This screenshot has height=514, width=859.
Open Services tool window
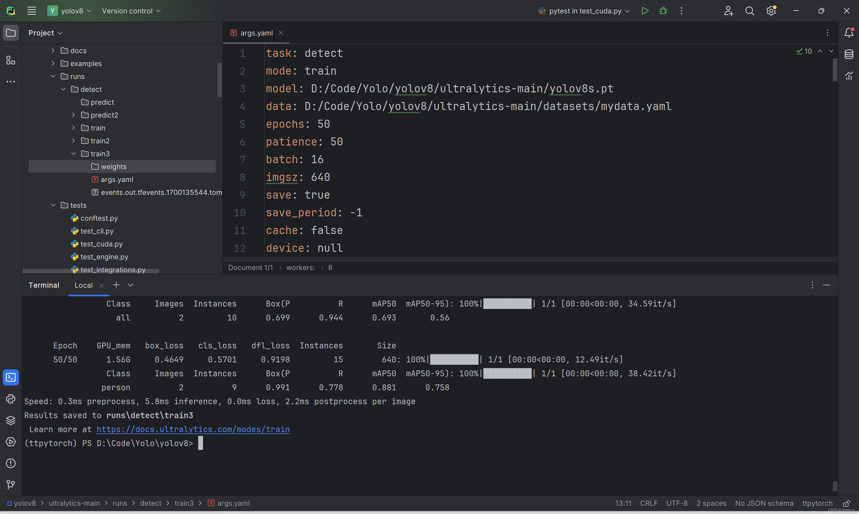(11, 442)
